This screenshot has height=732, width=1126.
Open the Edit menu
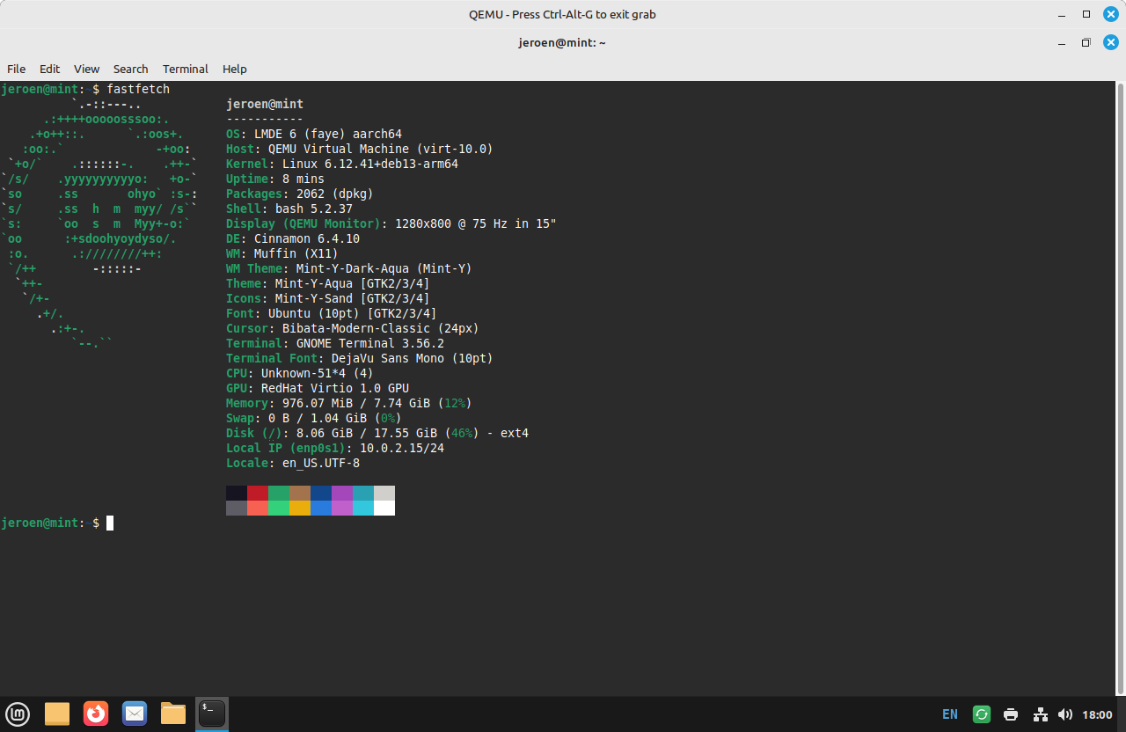click(x=49, y=69)
